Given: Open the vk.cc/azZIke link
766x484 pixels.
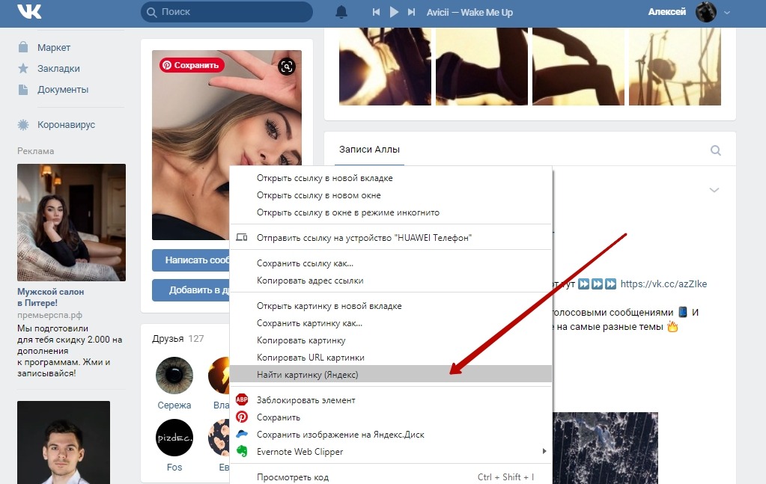Looking at the screenshot, I should tap(663, 284).
